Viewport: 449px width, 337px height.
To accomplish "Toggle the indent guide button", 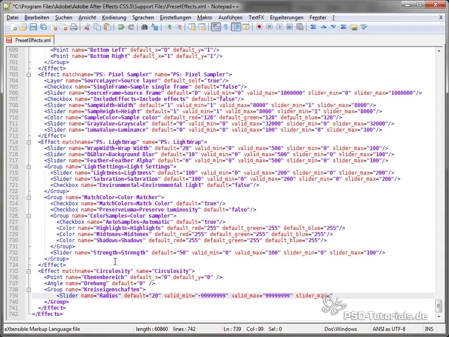I will tap(236, 27).
